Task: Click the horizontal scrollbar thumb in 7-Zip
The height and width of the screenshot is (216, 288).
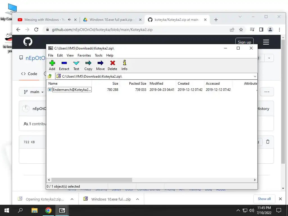Action: tap(92, 180)
